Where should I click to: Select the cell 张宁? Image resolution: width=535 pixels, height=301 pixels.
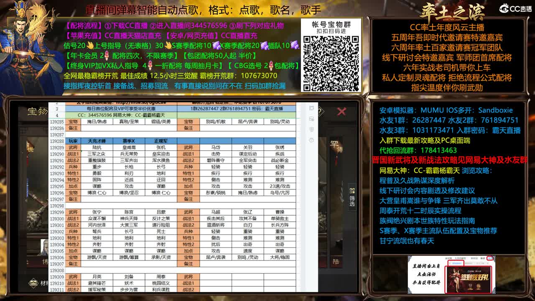(x=97, y=212)
